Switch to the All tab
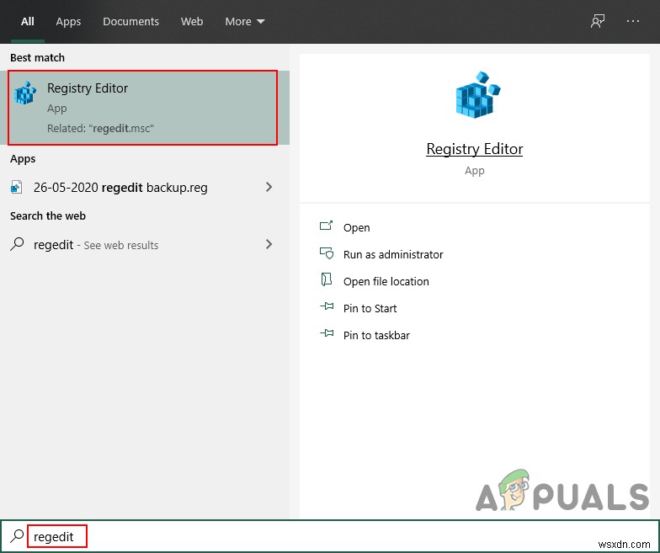The width and height of the screenshot is (660, 553). [x=27, y=22]
